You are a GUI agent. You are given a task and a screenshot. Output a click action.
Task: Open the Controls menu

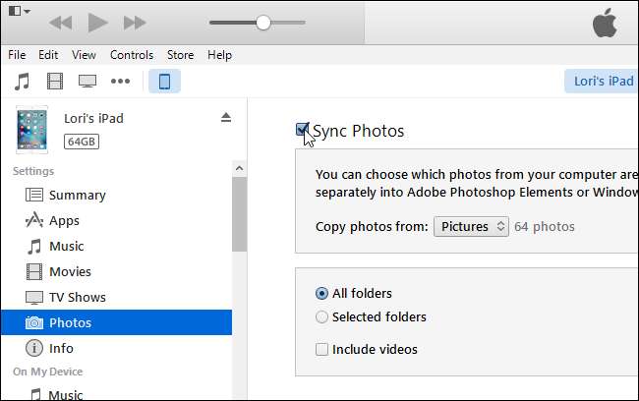(132, 55)
